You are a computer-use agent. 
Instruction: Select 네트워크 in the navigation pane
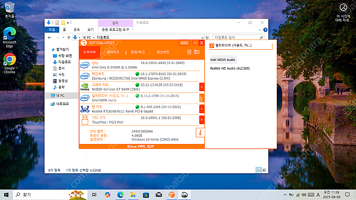click(62, 104)
